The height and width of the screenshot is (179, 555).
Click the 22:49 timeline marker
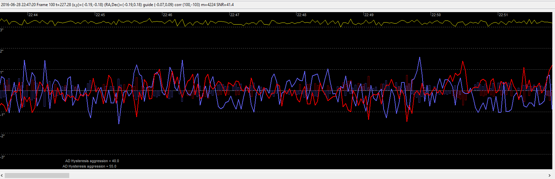click(369, 15)
